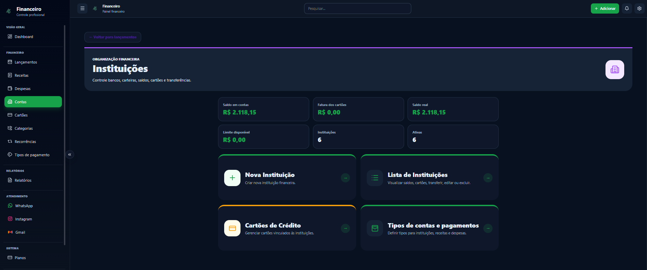Open the settings gear icon
This screenshot has height=270, width=647.
click(x=640, y=8)
